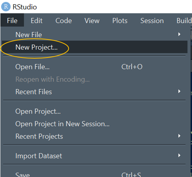Select the Save menu entry
This screenshot has width=192, height=177.
pyautogui.click(x=95, y=174)
